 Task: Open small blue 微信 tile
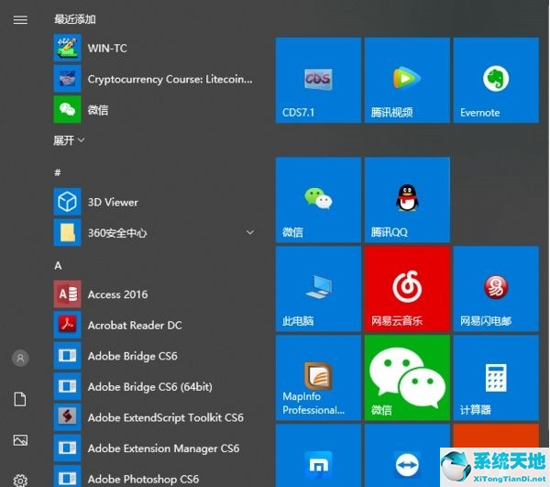[x=318, y=200]
